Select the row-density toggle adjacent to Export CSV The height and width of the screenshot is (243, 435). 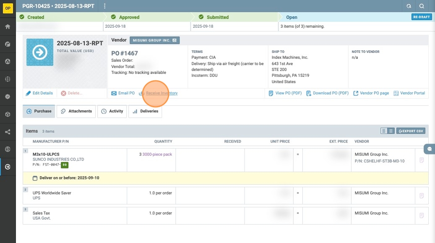click(391, 131)
